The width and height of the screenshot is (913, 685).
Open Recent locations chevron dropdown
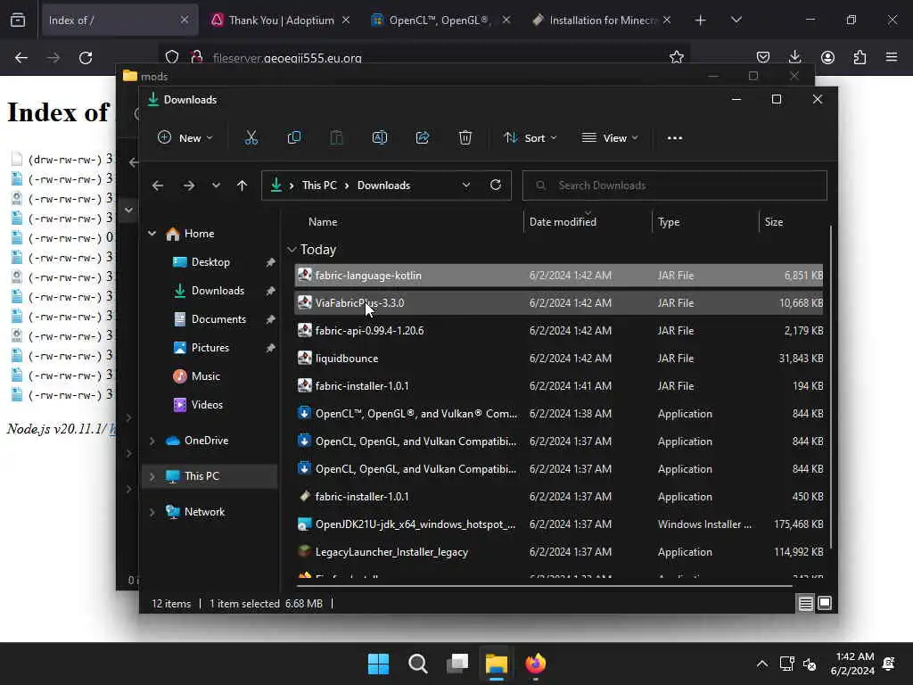coord(216,186)
